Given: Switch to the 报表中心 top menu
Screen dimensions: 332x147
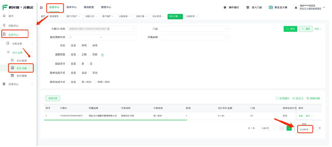Looking at the screenshot, I should (71, 7).
